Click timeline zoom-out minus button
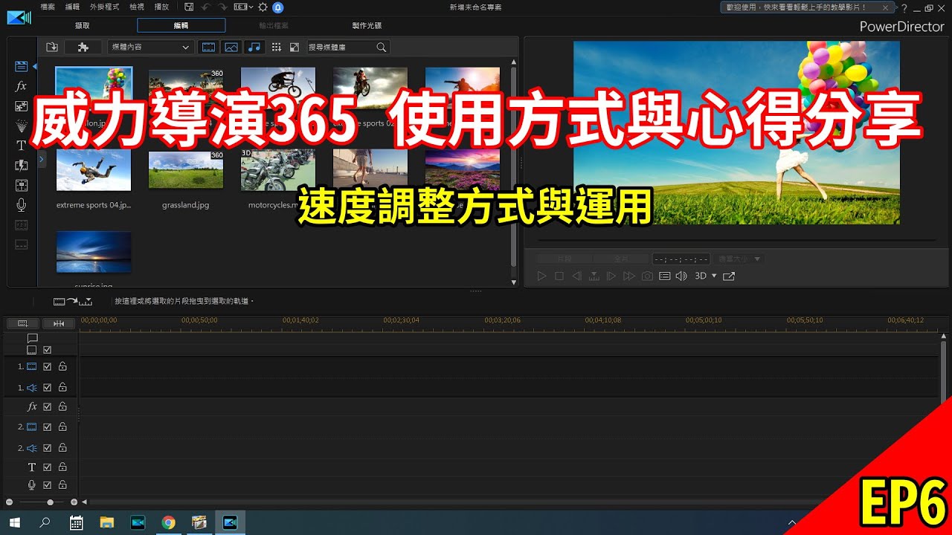The image size is (952, 535). pyautogui.click(x=10, y=502)
